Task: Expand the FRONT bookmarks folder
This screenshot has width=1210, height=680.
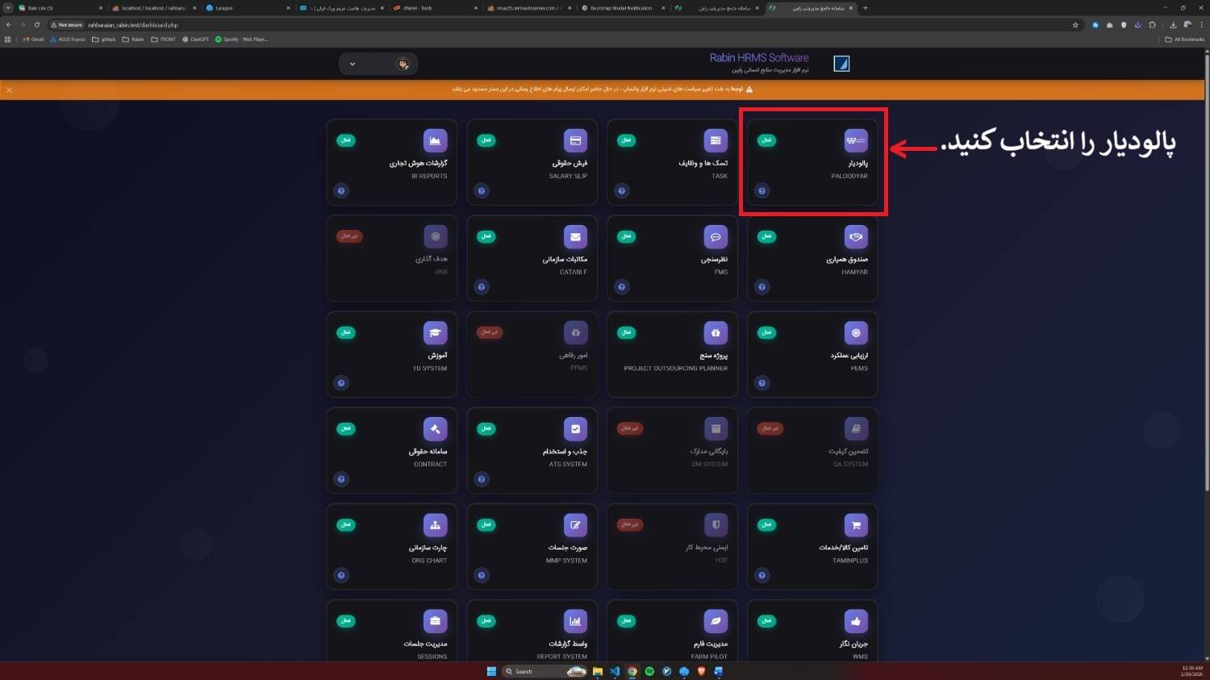Action: [x=163, y=39]
